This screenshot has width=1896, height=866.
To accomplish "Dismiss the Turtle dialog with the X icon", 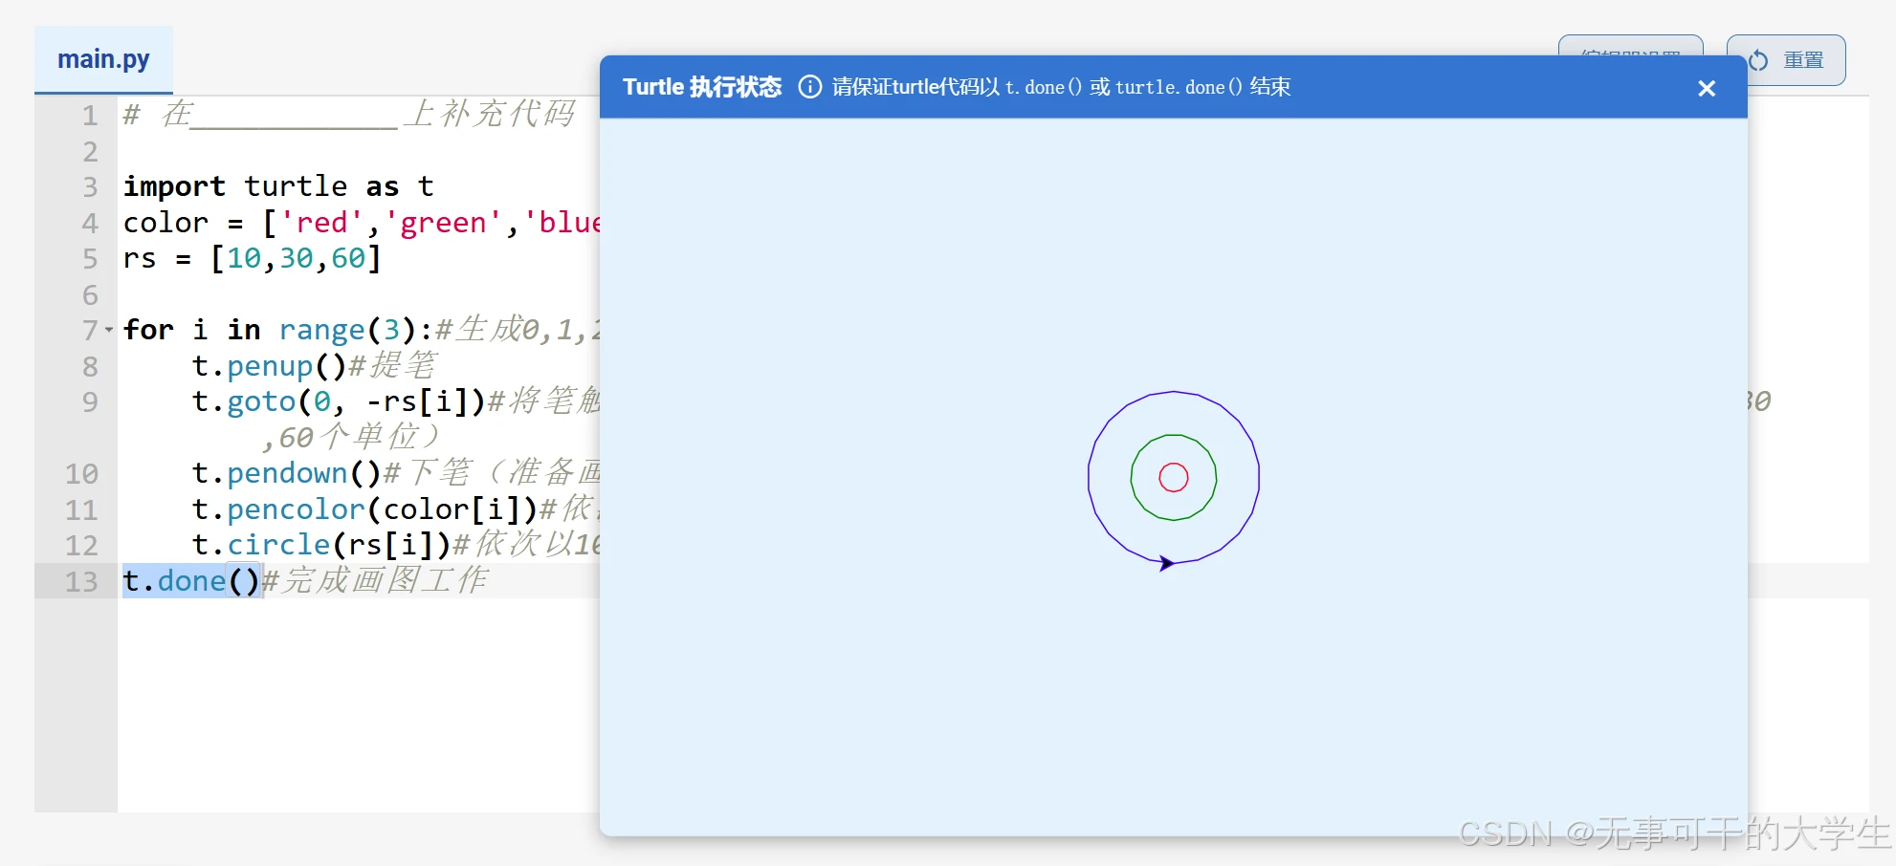I will tap(1707, 88).
